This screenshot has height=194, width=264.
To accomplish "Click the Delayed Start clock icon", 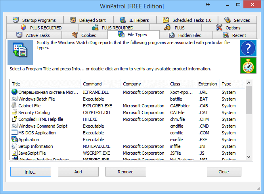I will point(73,20).
